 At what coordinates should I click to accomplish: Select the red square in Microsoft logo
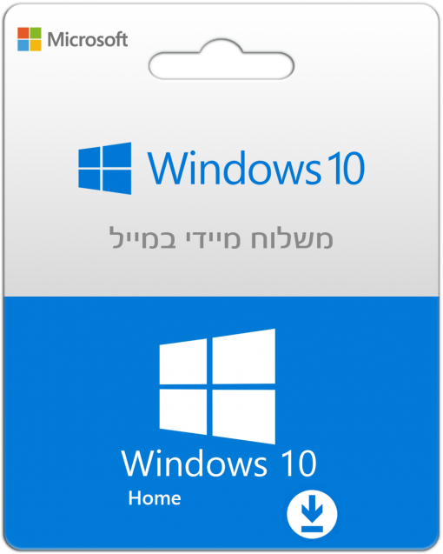pos(23,33)
